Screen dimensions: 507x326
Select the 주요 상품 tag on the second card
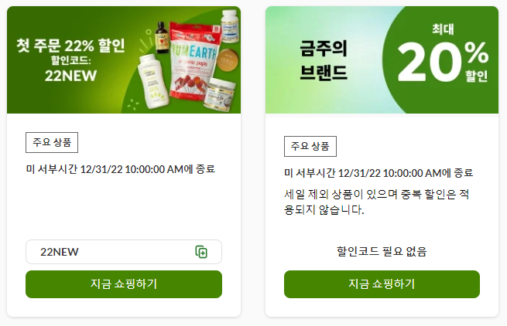click(x=310, y=146)
